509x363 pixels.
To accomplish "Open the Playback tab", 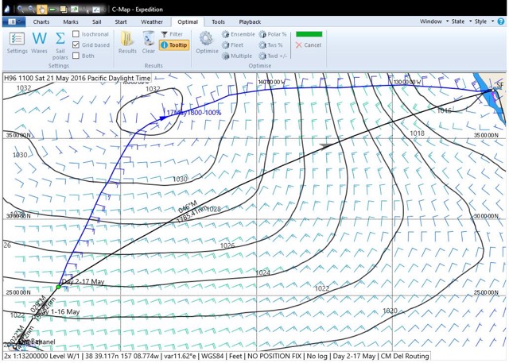I will 250,22.
